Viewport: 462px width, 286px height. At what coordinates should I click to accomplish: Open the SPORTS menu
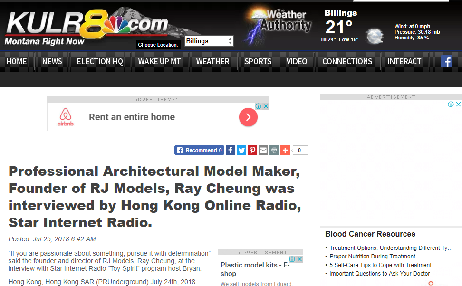[258, 61]
